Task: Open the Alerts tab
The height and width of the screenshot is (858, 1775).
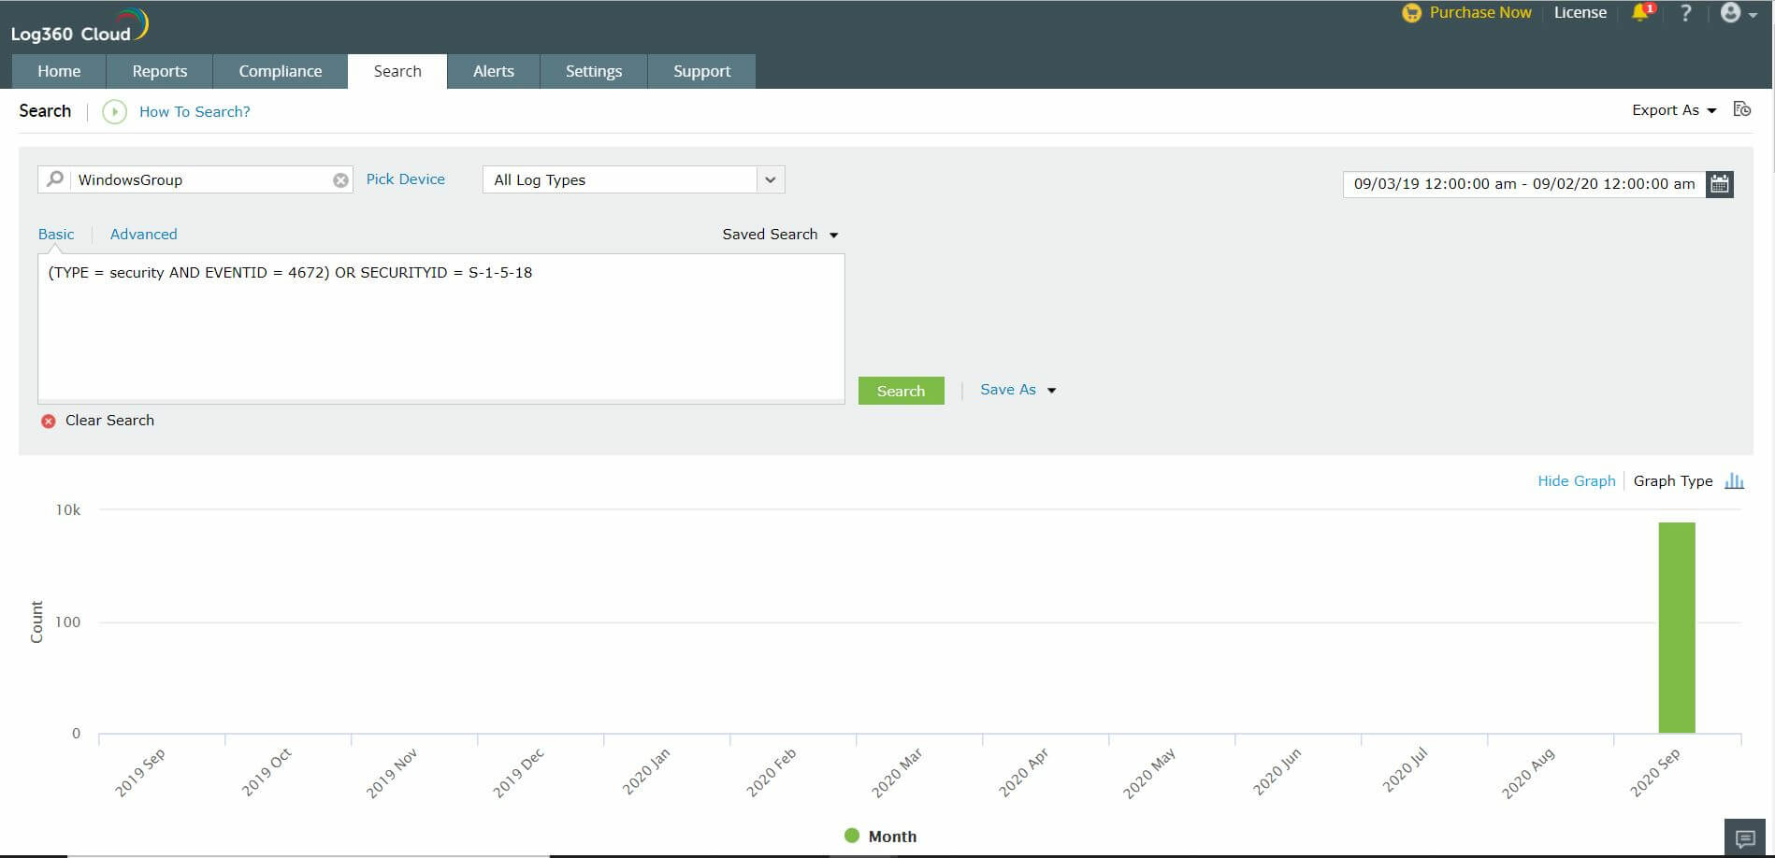Action: (x=494, y=71)
